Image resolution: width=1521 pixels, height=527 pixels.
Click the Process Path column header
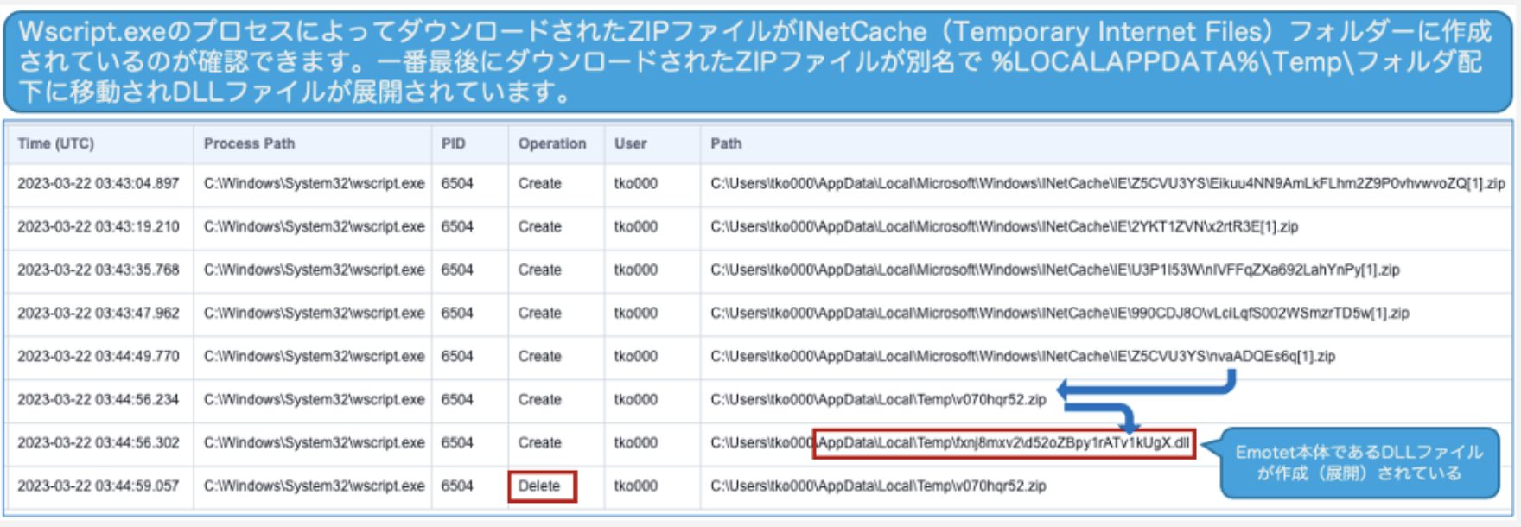[x=249, y=143]
